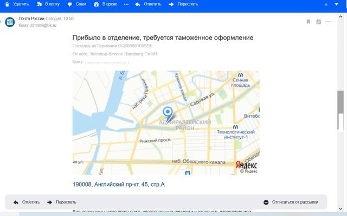
Task: Click the sender name Почта России
Action: coord(31,18)
